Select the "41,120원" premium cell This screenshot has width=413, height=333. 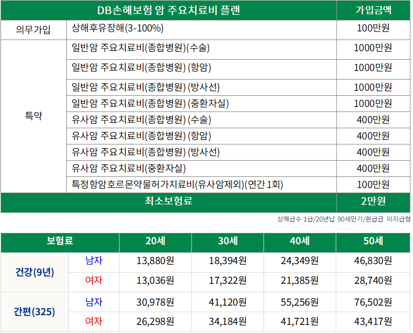click(x=228, y=302)
